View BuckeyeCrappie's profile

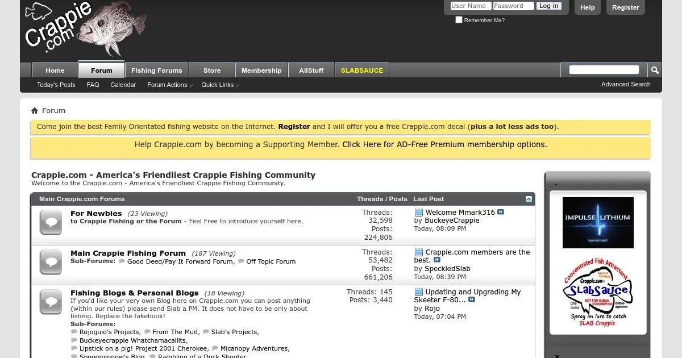coord(452,220)
